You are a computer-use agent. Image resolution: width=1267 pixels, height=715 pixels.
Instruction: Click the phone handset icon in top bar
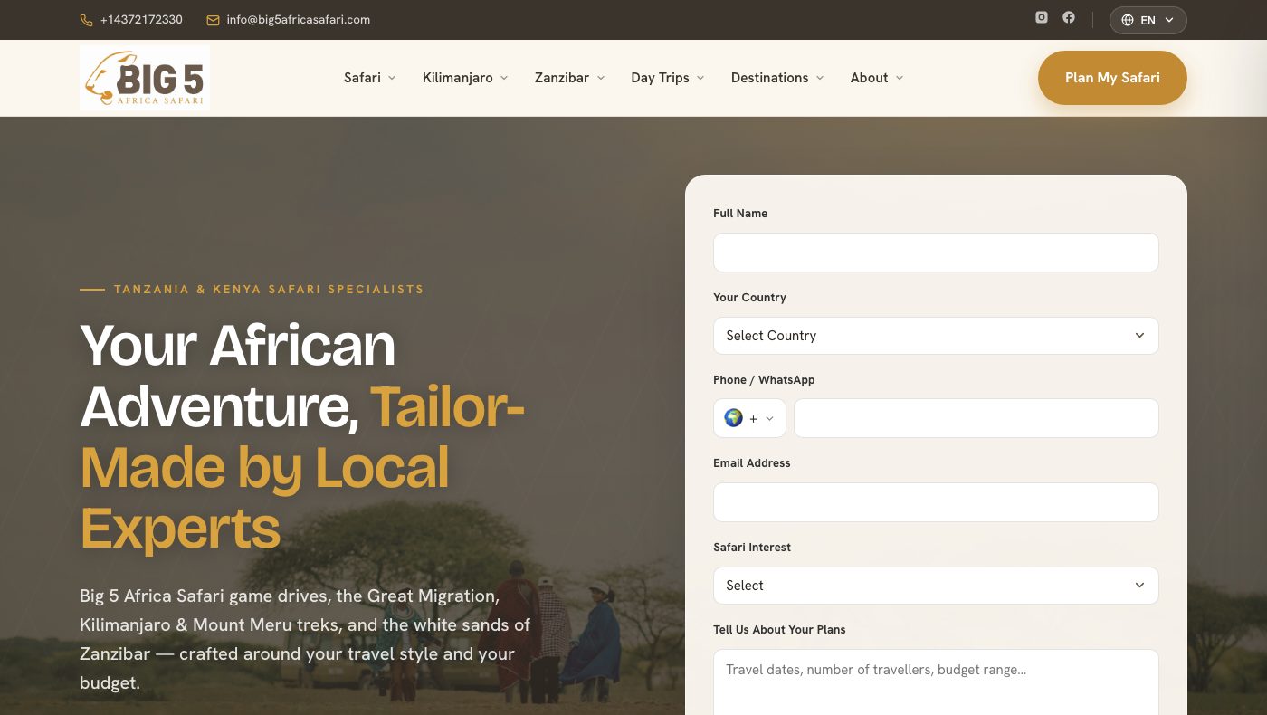[x=87, y=20]
